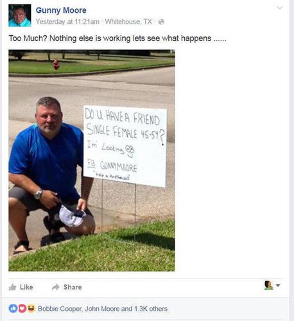
Task: Share the post via Share label
Action: pos(73,287)
